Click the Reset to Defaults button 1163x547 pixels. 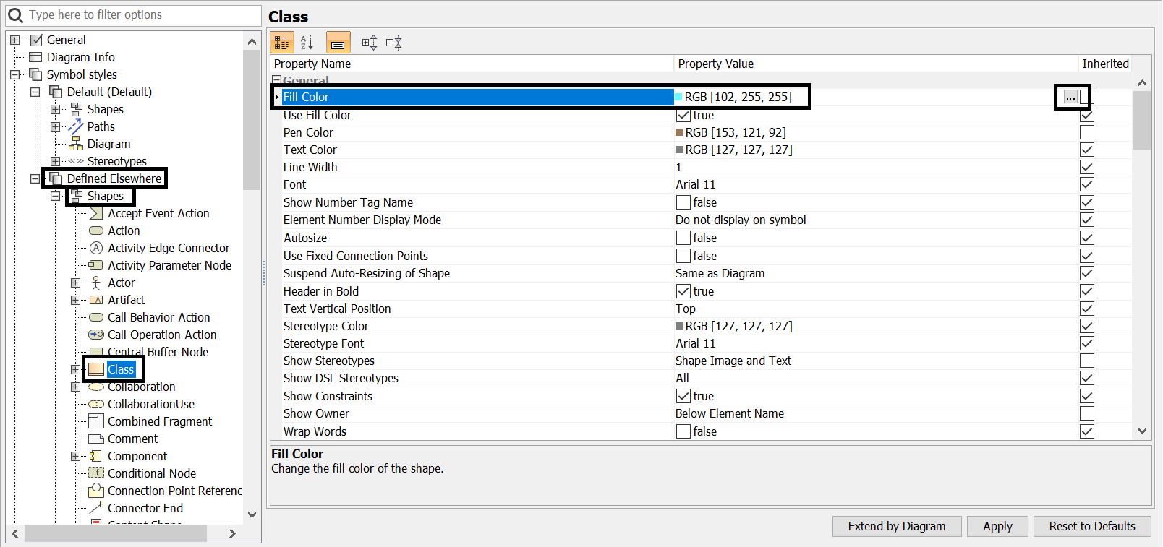1091,526
